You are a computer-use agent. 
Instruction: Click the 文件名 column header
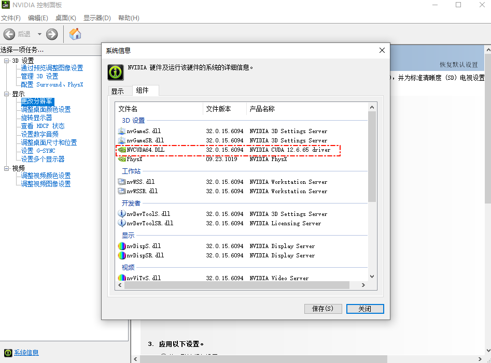coord(159,109)
